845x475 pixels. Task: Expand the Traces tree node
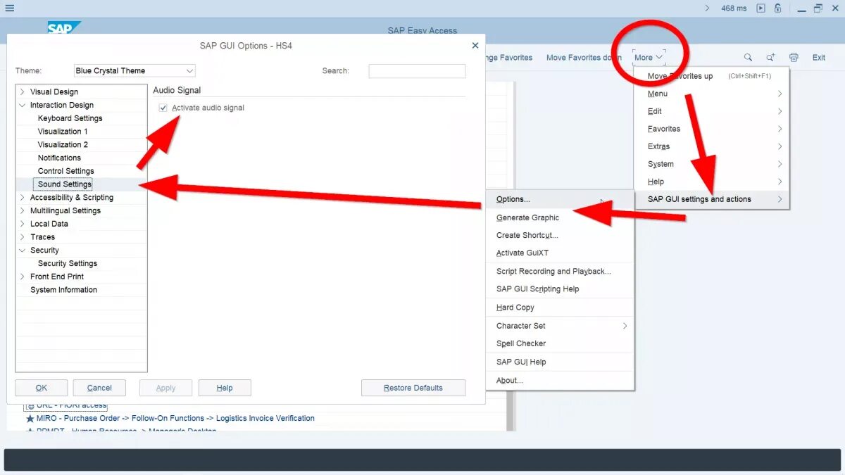point(23,237)
